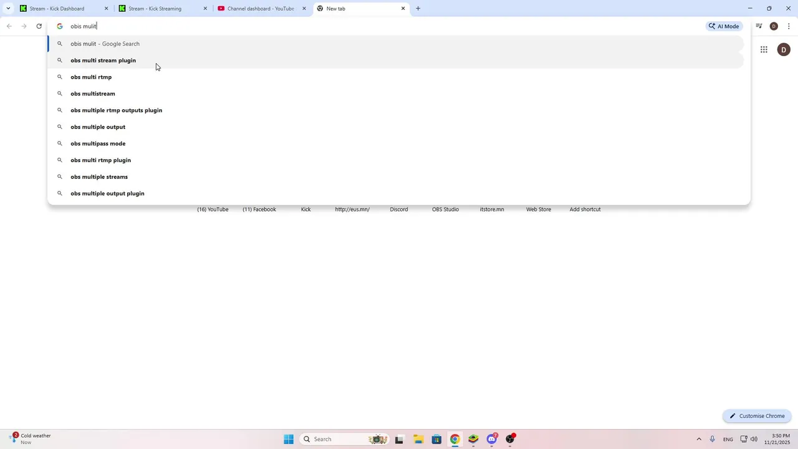Switch the ENG input language
The image size is (798, 449).
coord(728,440)
